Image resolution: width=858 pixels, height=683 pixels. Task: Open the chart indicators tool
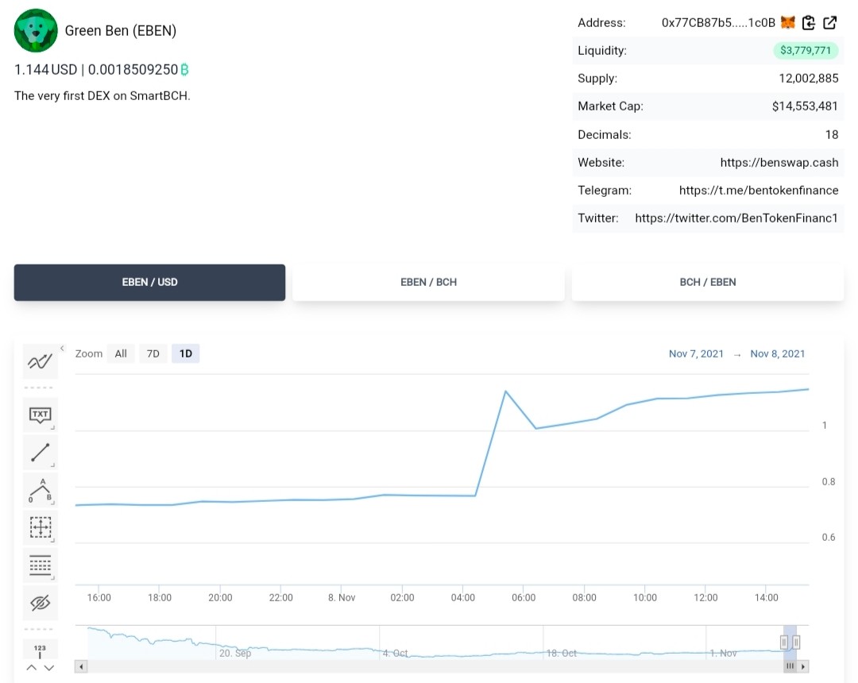point(40,361)
